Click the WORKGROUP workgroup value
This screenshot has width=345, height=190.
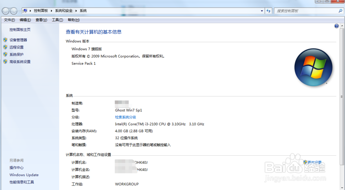[127, 184]
